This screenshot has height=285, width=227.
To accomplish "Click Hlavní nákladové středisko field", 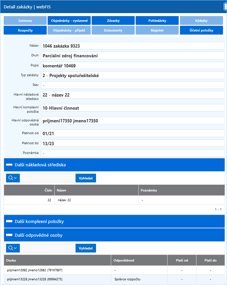I will (x=133, y=95).
